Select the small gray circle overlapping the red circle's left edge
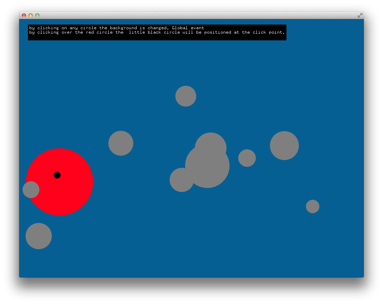The width and height of the screenshot is (383, 304). [31, 190]
